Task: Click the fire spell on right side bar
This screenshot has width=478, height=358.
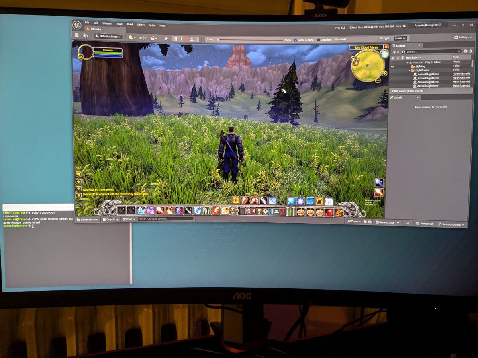Action: tap(379, 192)
